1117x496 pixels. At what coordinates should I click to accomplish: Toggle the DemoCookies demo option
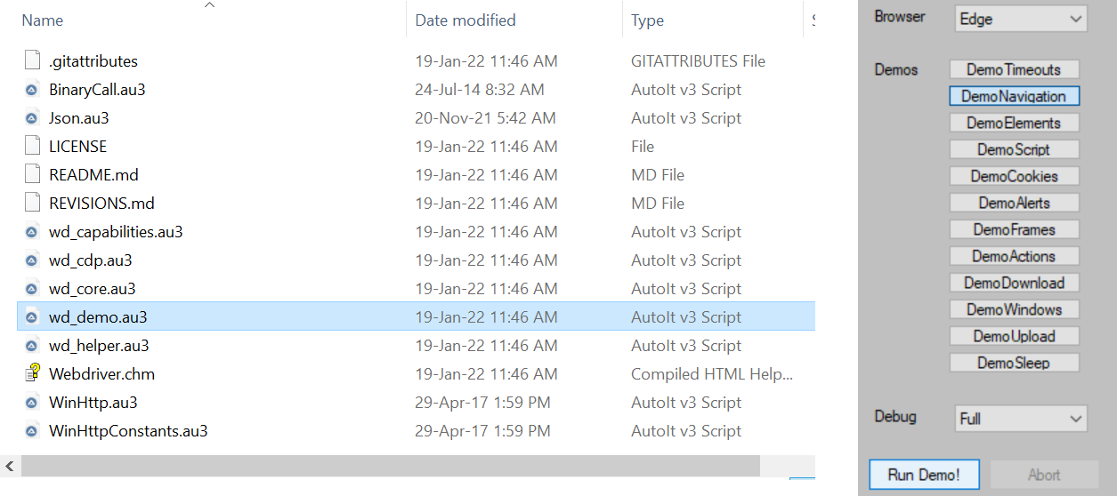[1014, 176]
